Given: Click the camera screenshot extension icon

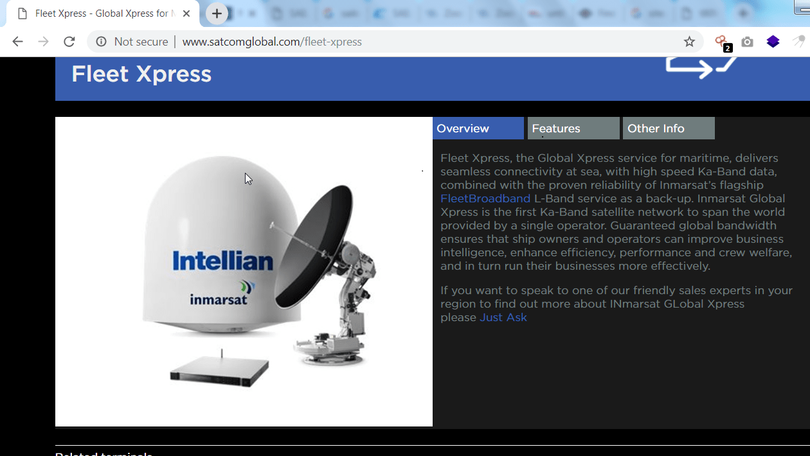Looking at the screenshot, I should pyautogui.click(x=747, y=42).
